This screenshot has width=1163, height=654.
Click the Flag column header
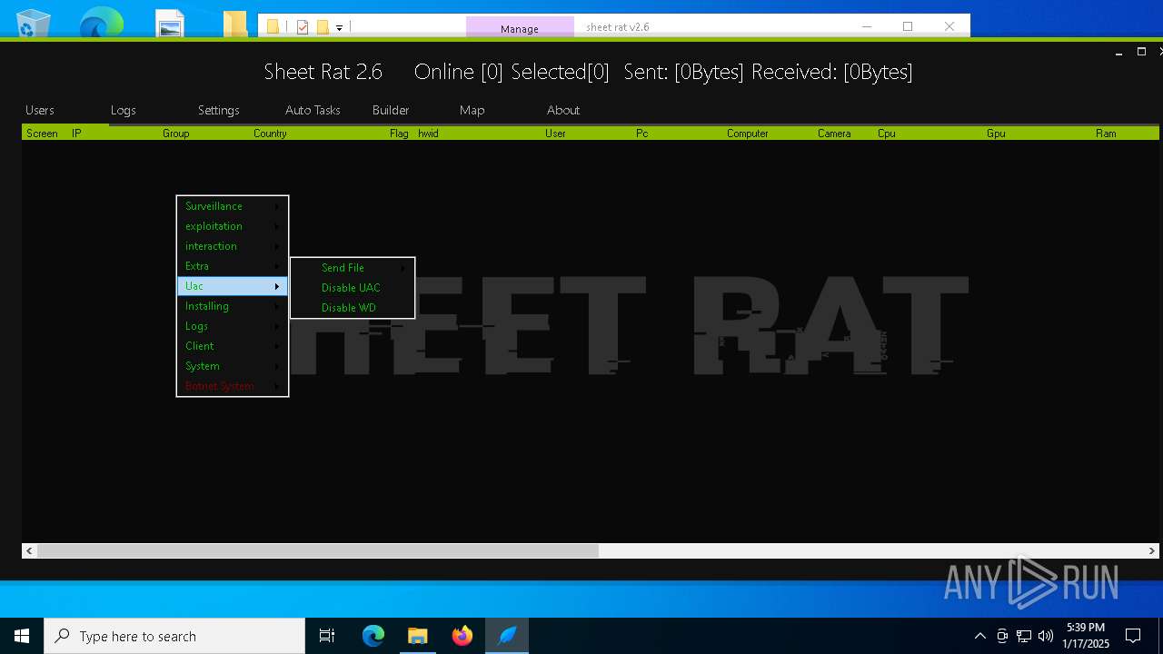coord(401,134)
